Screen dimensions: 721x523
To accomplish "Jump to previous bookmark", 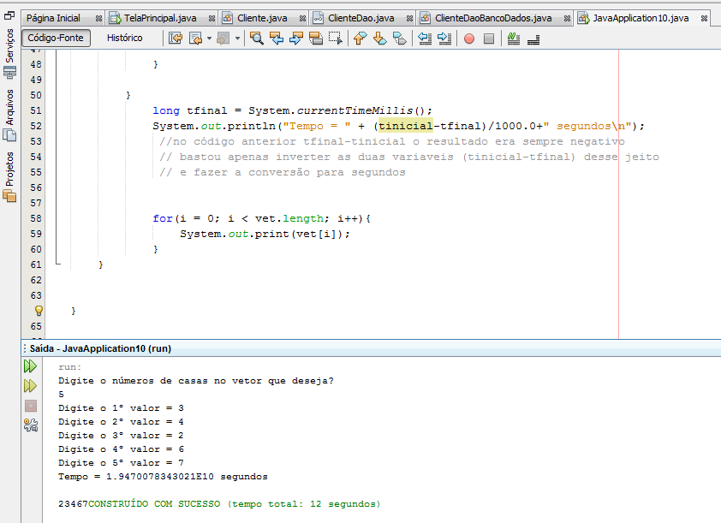I will click(360, 39).
